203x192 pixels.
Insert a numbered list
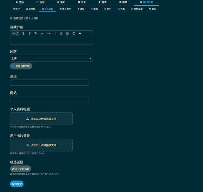67,33
